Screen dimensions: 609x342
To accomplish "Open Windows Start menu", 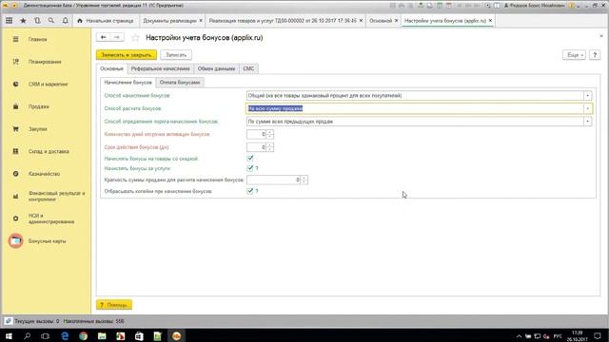I will coord(9,336).
